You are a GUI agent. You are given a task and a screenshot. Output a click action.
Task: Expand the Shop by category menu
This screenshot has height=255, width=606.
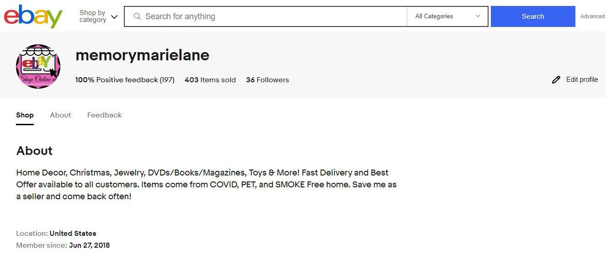pyautogui.click(x=98, y=16)
